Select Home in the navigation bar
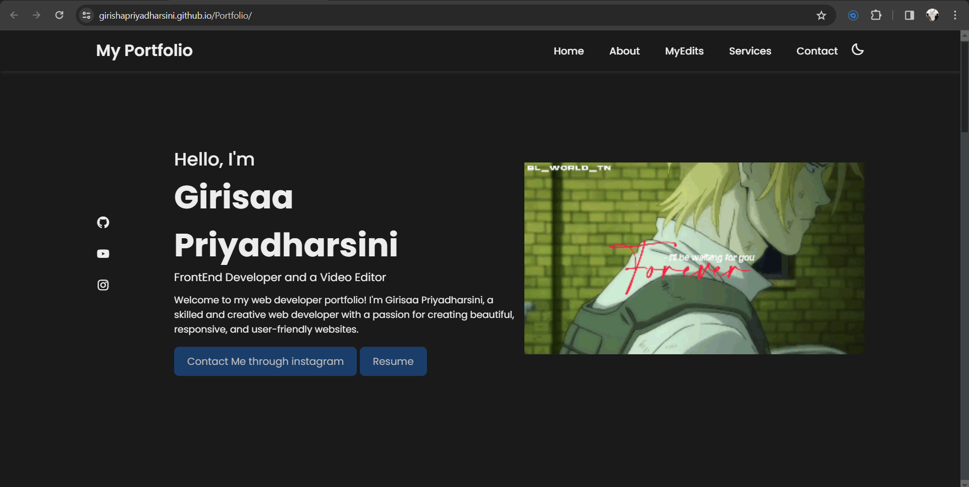Image resolution: width=969 pixels, height=487 pixels. (x=568, y=51)
